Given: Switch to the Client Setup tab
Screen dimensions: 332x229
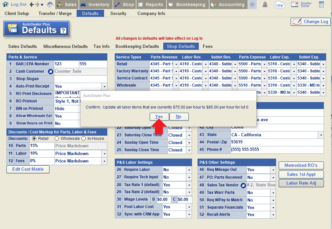Looking at the screenshot, I should [17, 13].
